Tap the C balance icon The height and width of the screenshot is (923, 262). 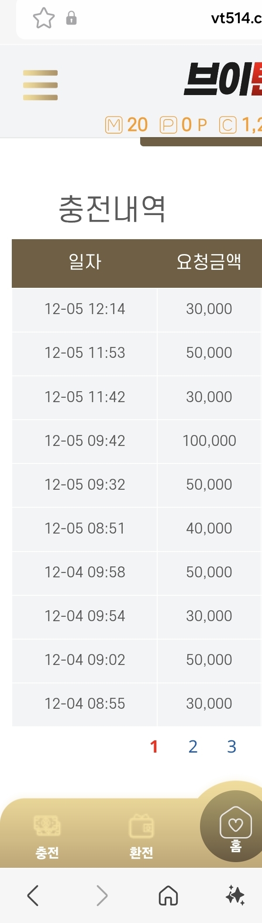tap(228, 125)
